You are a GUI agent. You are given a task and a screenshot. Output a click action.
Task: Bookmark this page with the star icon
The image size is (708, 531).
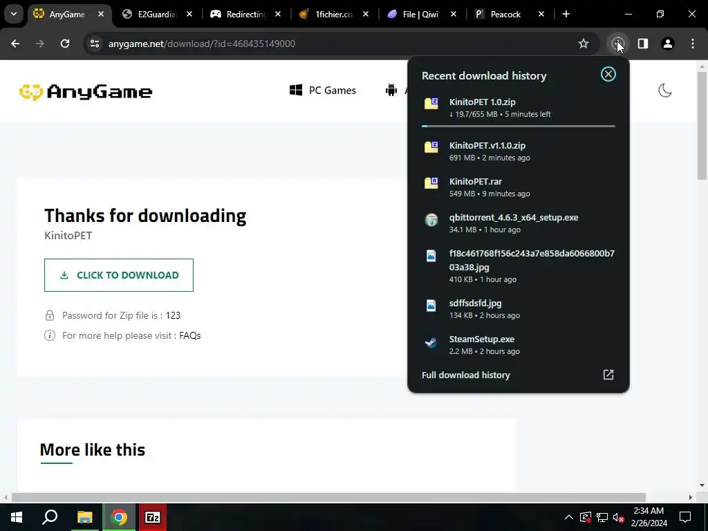pyautogui.click(x=584, y=44)
